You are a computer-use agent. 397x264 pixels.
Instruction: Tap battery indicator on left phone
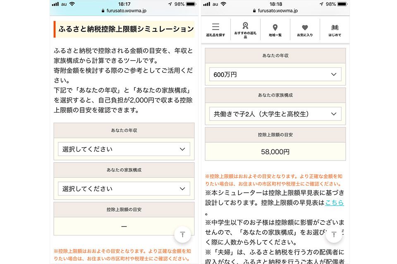191,4
